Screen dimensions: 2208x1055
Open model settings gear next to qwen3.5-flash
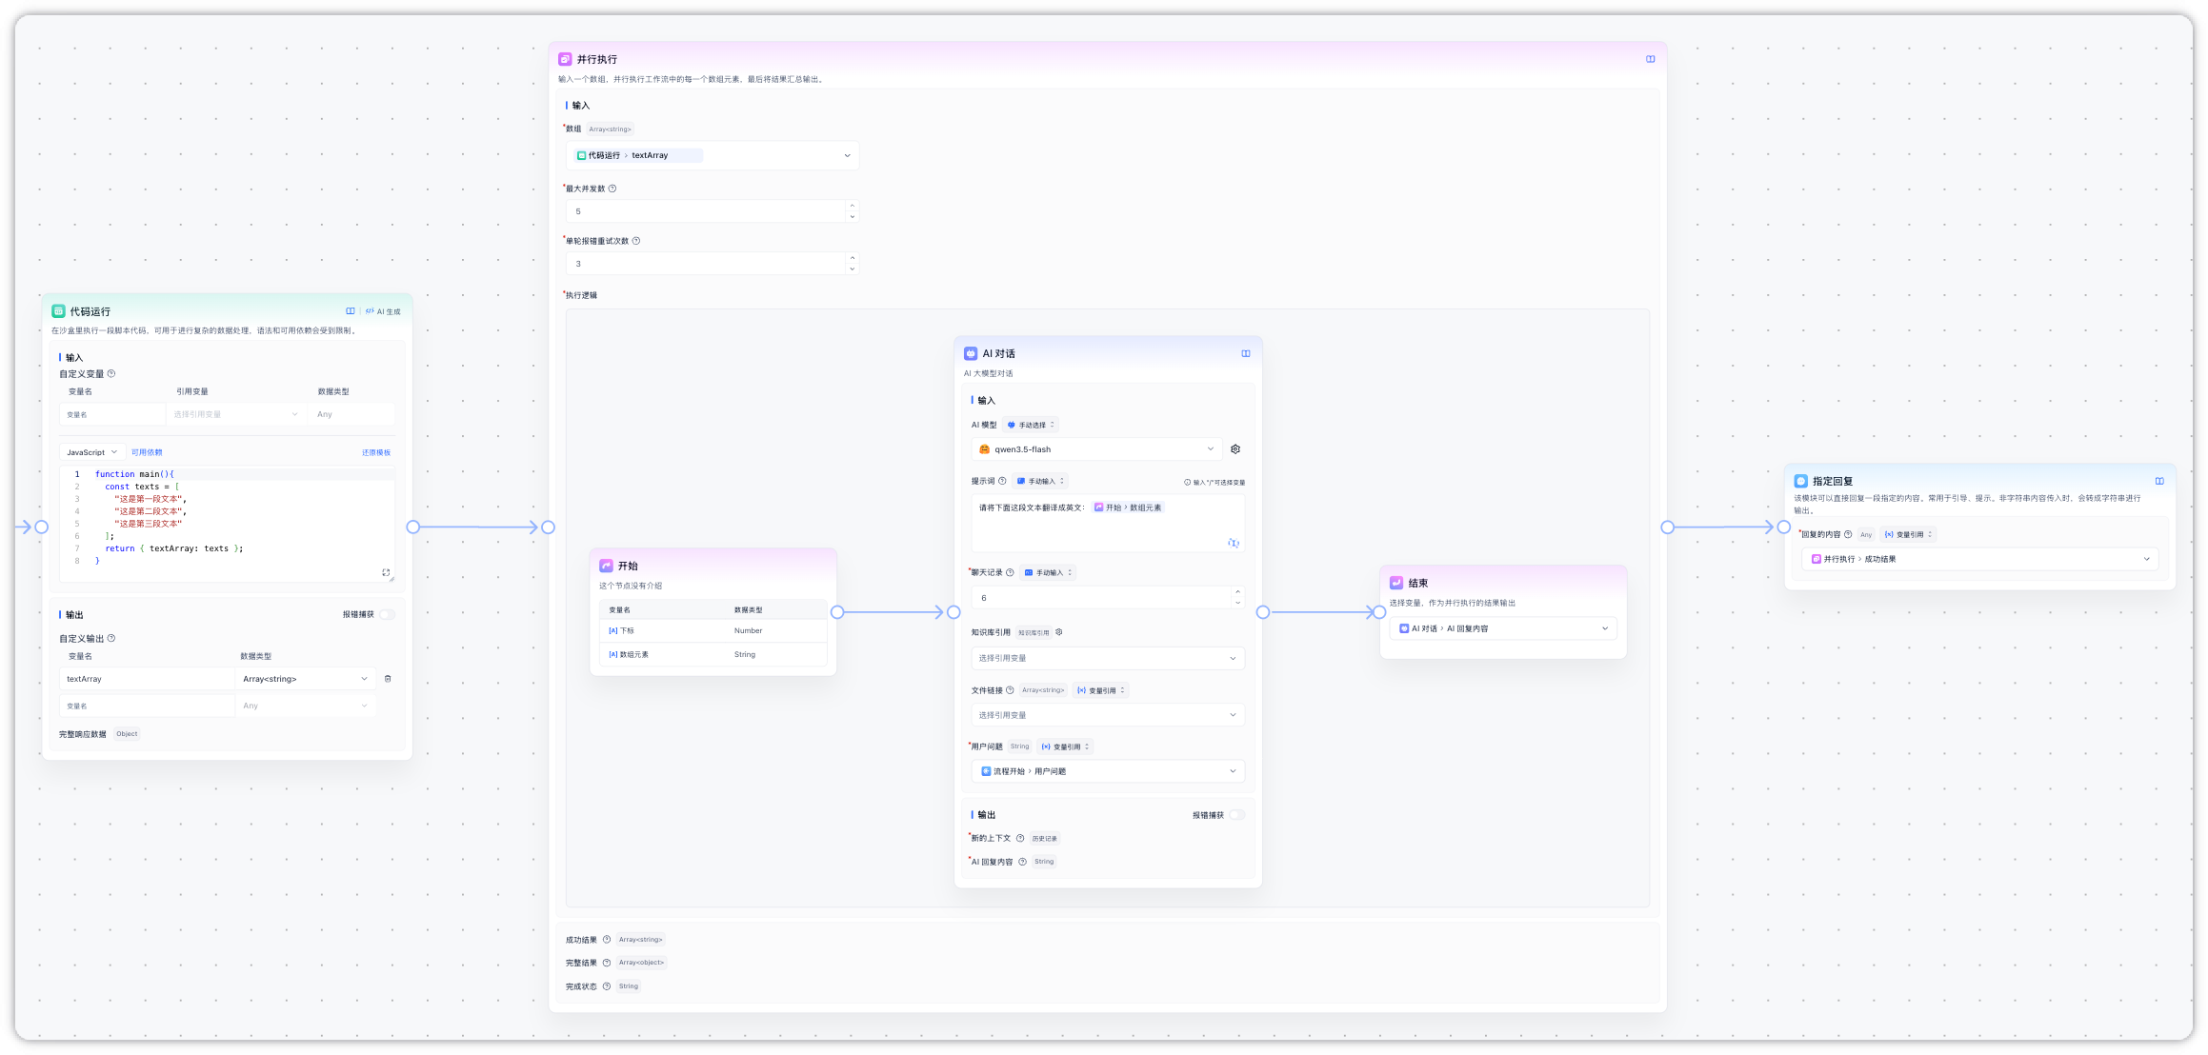1235,449
